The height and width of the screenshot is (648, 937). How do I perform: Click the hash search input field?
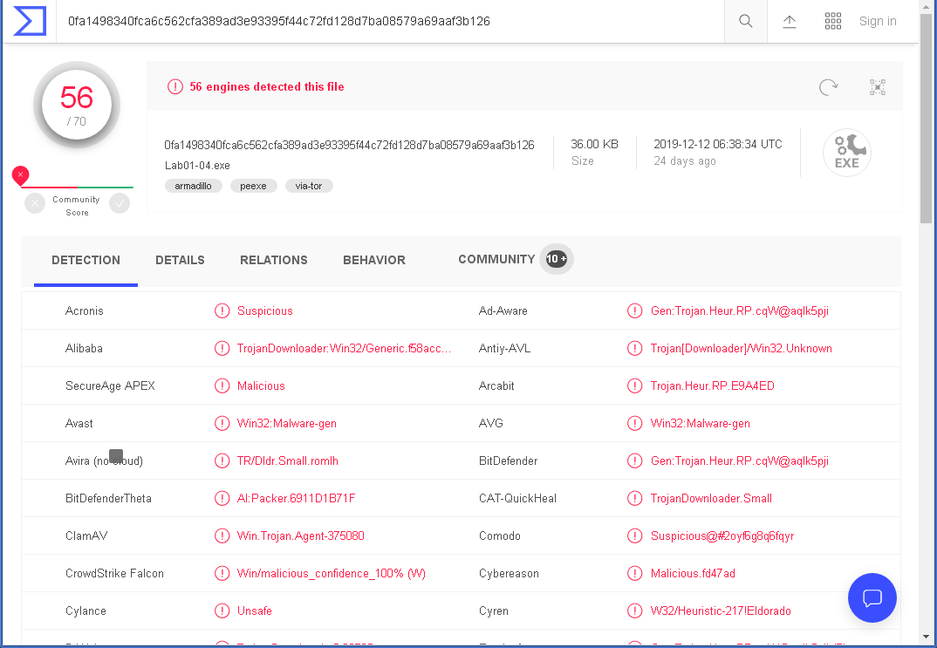click(x=390, y=21)
